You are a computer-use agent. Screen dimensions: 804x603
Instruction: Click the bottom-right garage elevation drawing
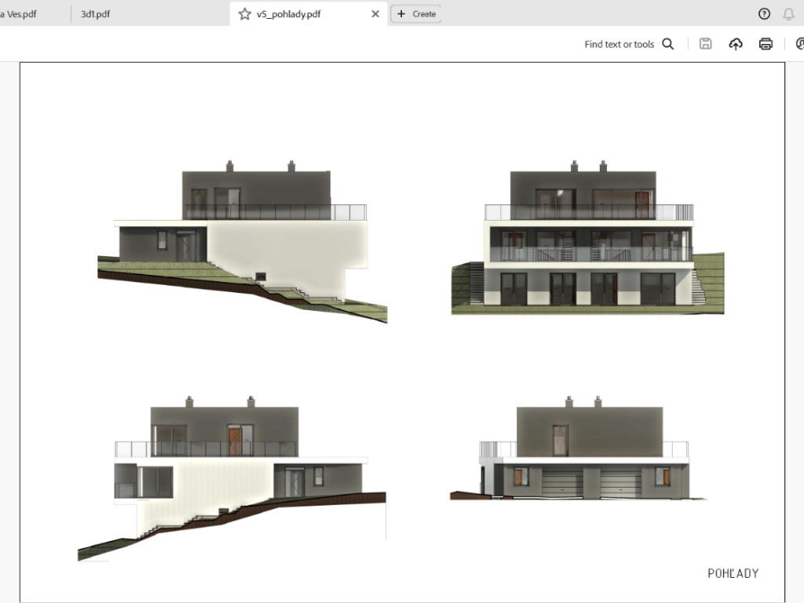(581, 455)
